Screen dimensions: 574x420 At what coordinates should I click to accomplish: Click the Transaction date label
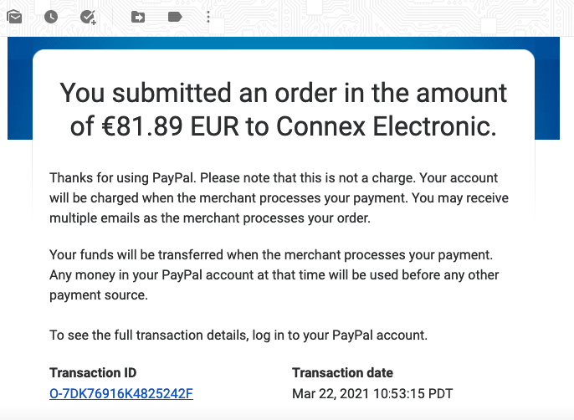coord(343,373)
